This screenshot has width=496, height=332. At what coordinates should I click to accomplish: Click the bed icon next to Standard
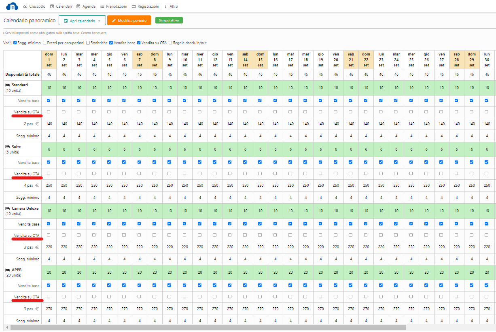pyautogui.click(x=7, y=85)
